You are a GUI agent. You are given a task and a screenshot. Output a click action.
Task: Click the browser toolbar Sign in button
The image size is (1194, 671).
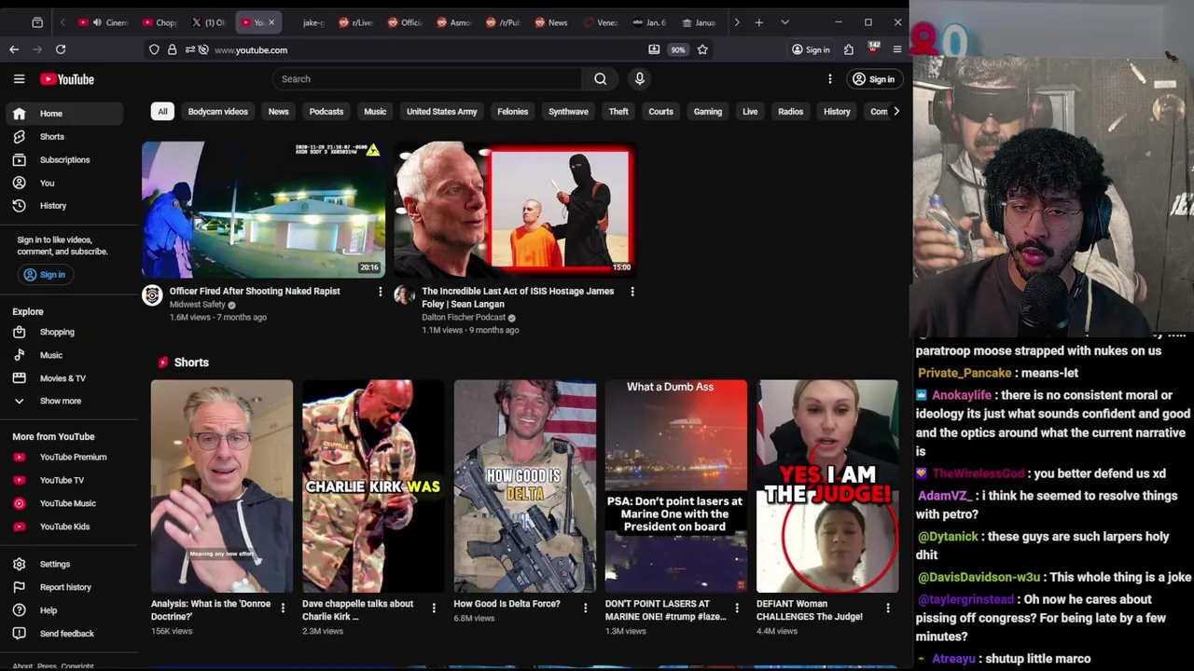(x=811, y=49)
